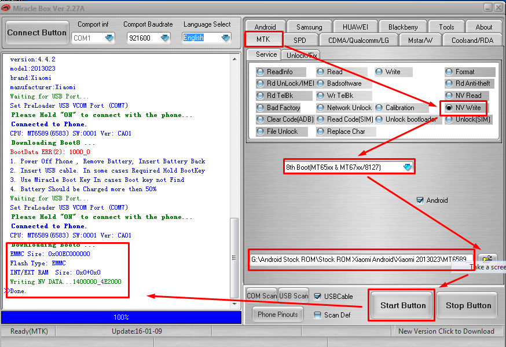This screenshot has width=506, height=347.
Task: Select the Unlock(SIM) radio option
Action: pyautogui.click(x=449, y=119)
